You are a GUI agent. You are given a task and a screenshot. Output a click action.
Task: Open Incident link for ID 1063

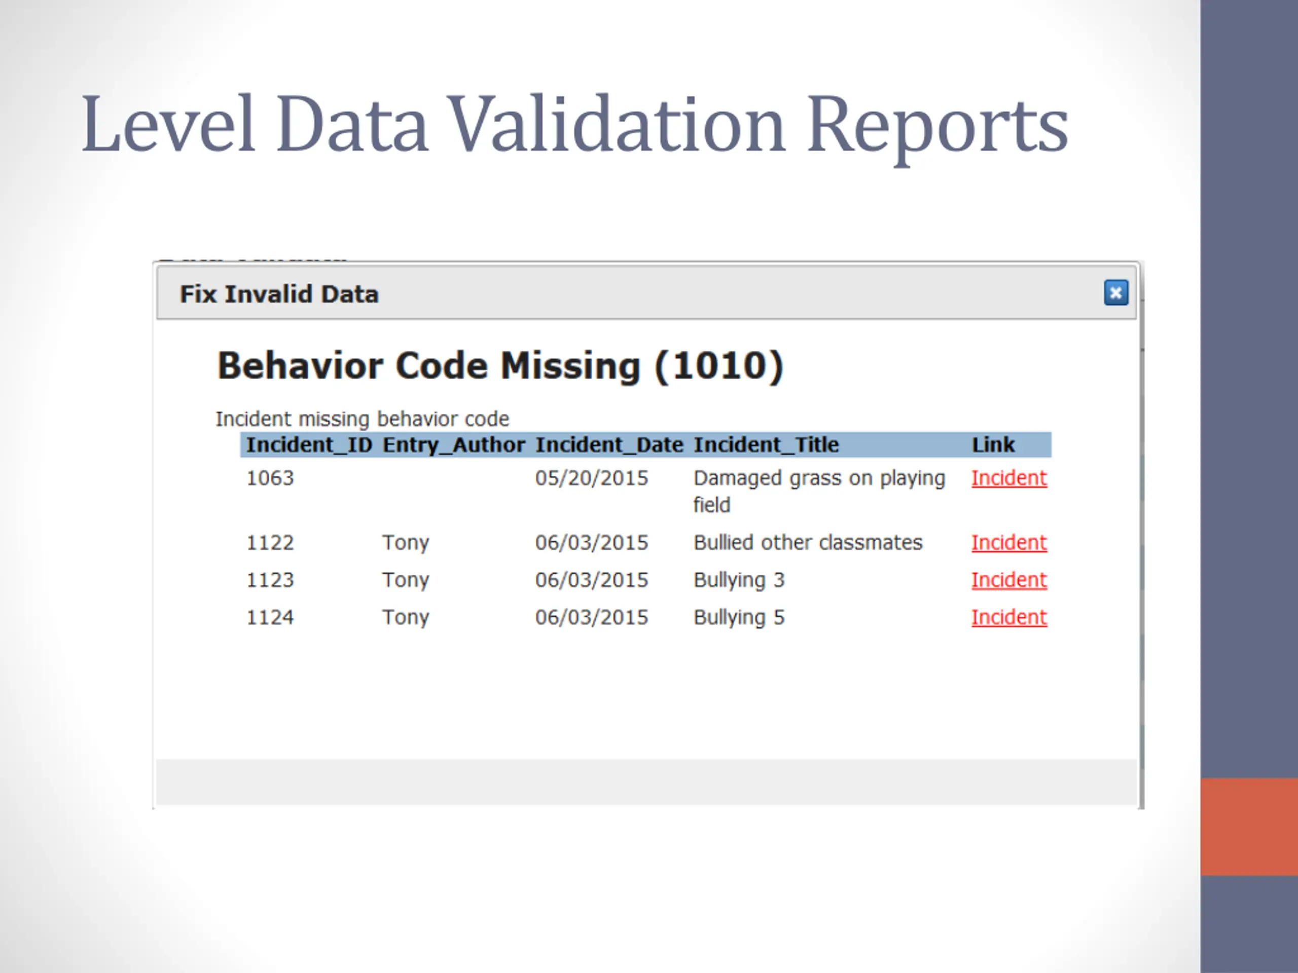[1008, 478]
